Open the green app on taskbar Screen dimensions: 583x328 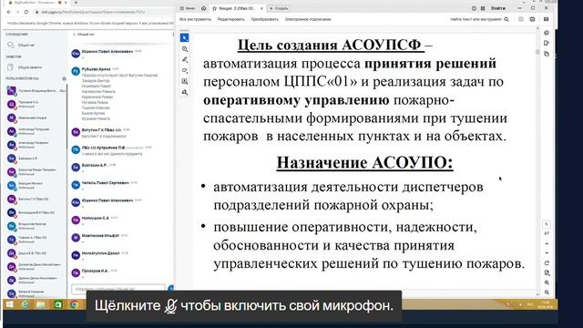58,304
